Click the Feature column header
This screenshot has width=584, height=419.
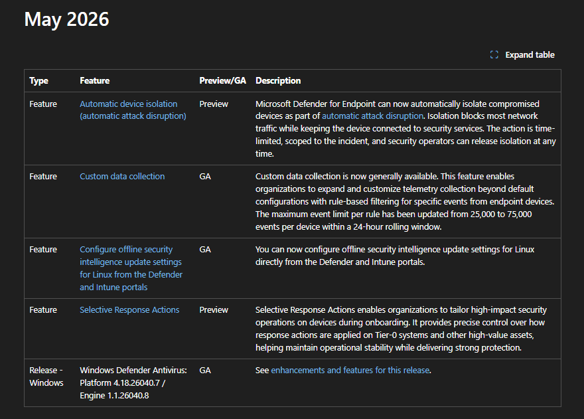coord(95,80)
